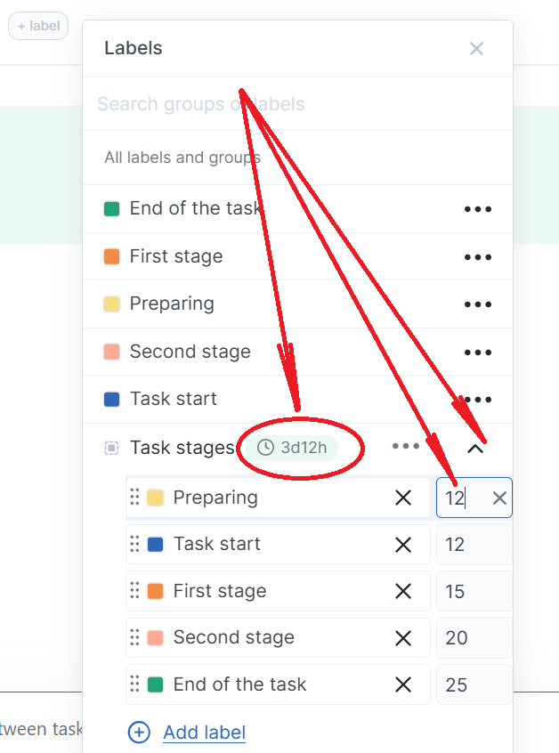Screen dimensions: 559x753
Task: Click the + label button
Action: 38,26
